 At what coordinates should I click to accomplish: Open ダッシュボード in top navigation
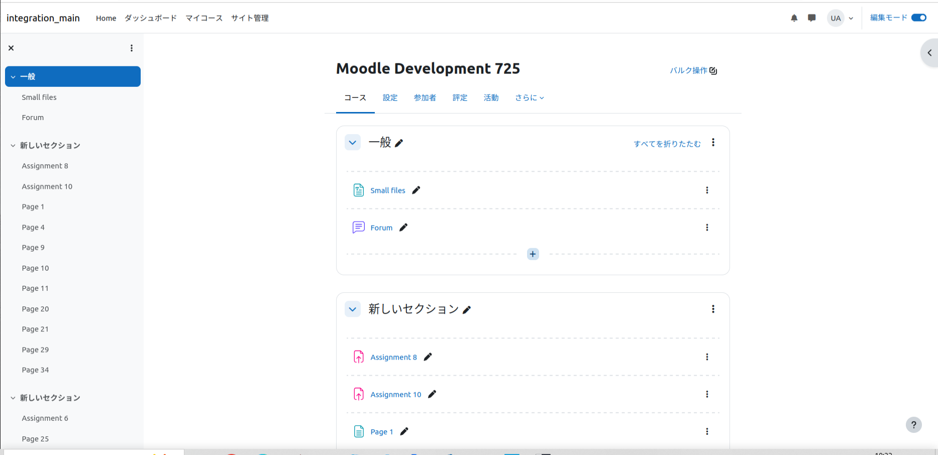(151, 18)
